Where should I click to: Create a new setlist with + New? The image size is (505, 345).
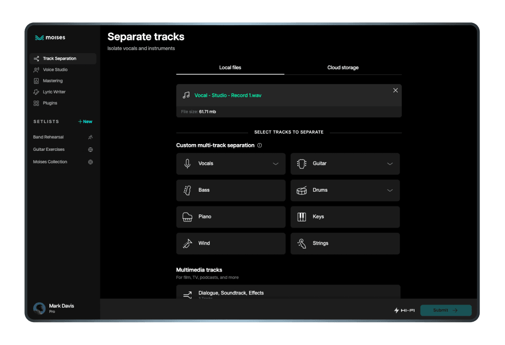click(x=85, y=122)
